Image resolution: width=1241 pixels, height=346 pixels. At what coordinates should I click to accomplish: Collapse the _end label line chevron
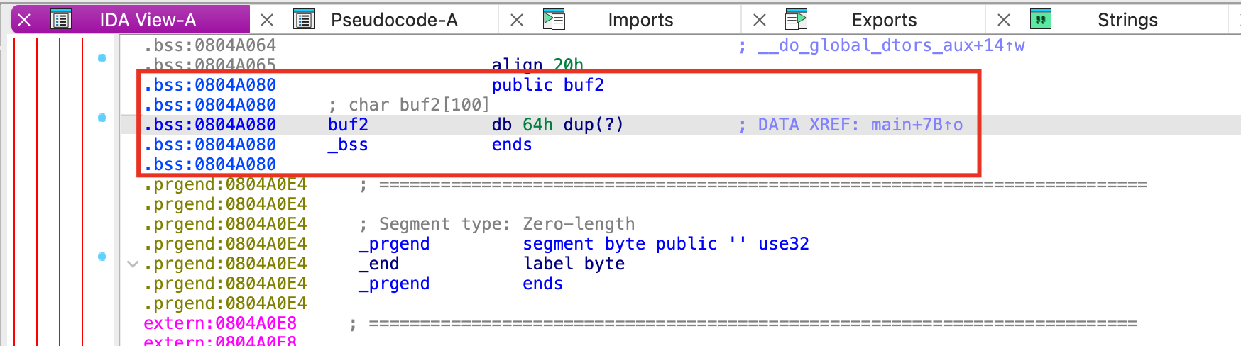(x=132, y=264)
